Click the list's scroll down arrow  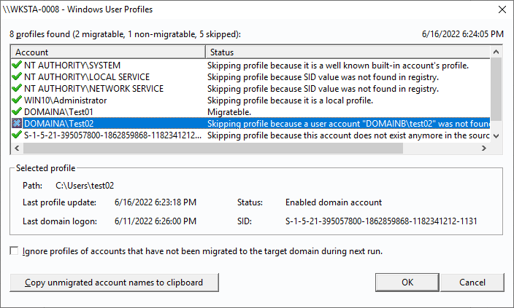[x=496, y=136]
